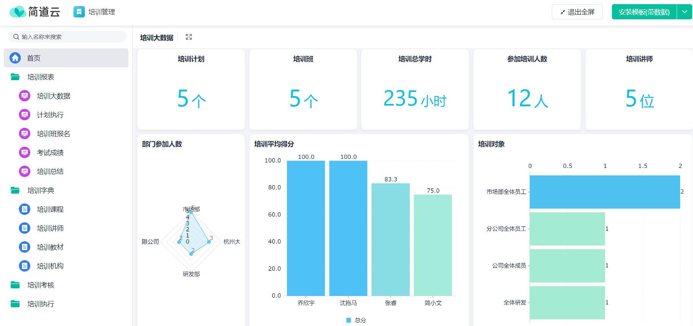Click the fullscreen expand icon beside 培训大数据
The image size is (693, 326).
click(x=189, y=37)
